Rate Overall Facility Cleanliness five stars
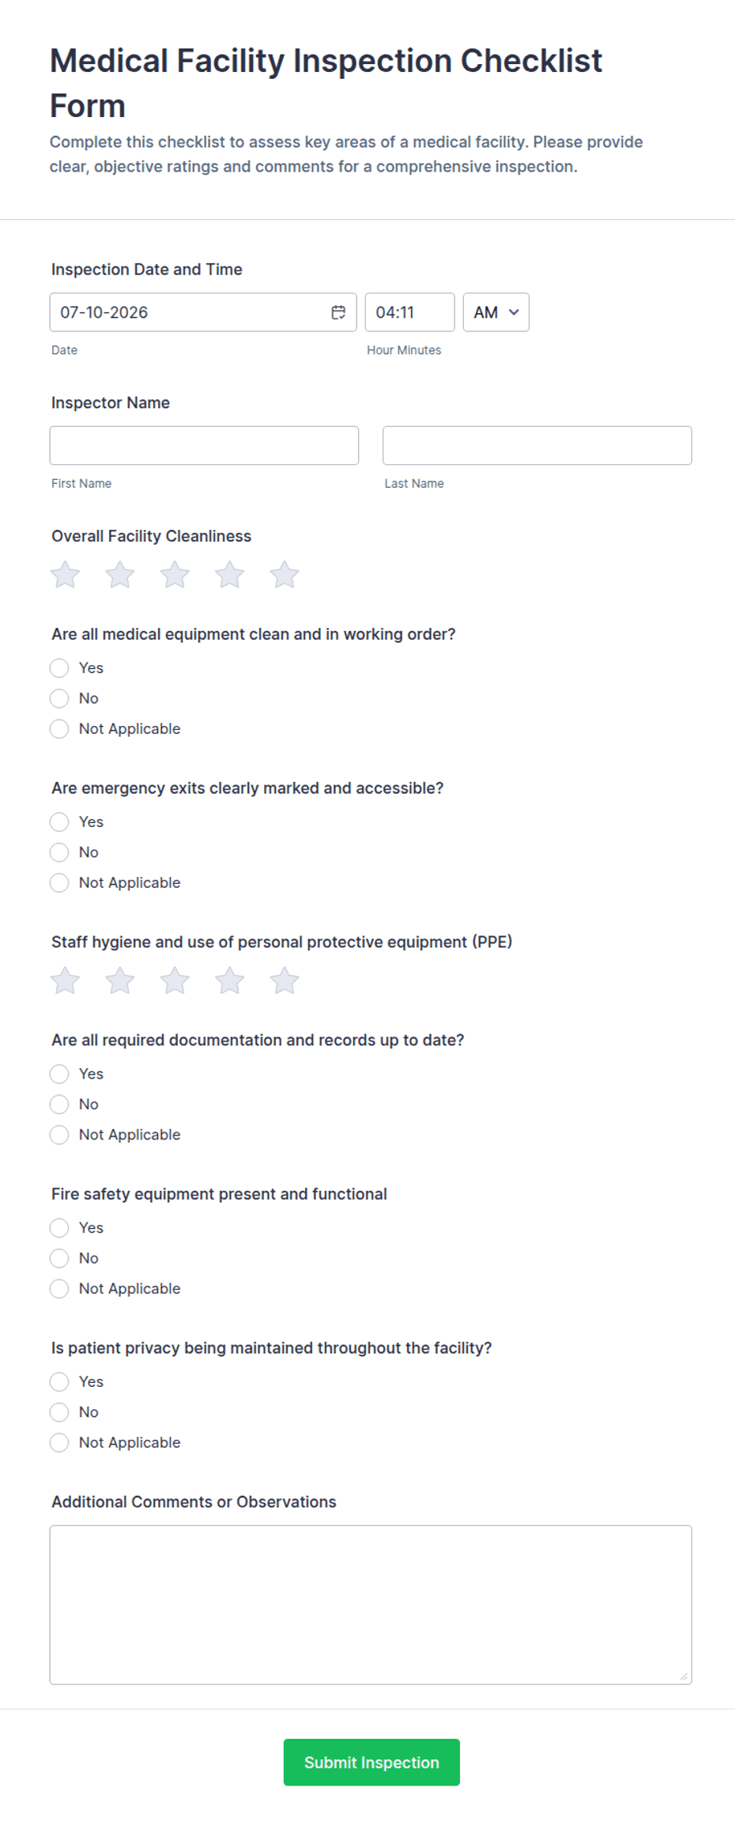 pos(285,575)
